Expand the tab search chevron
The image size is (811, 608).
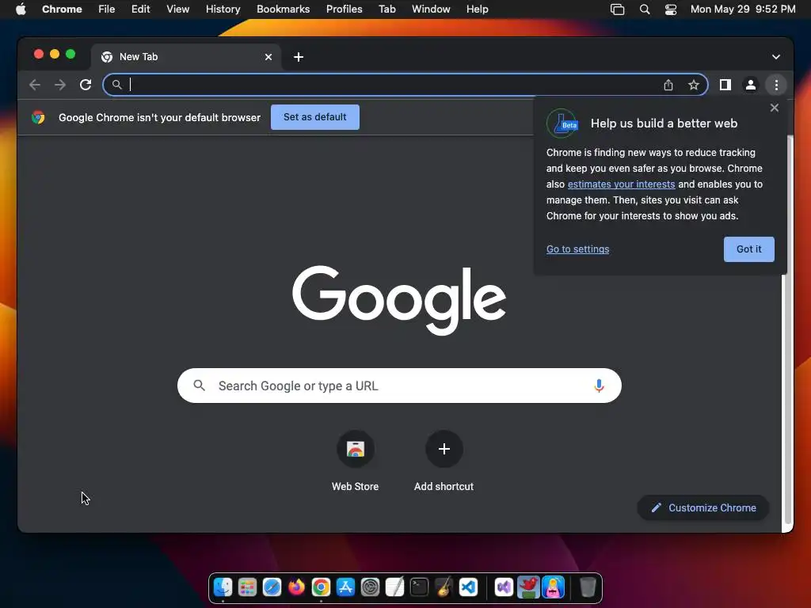(776, 57)
